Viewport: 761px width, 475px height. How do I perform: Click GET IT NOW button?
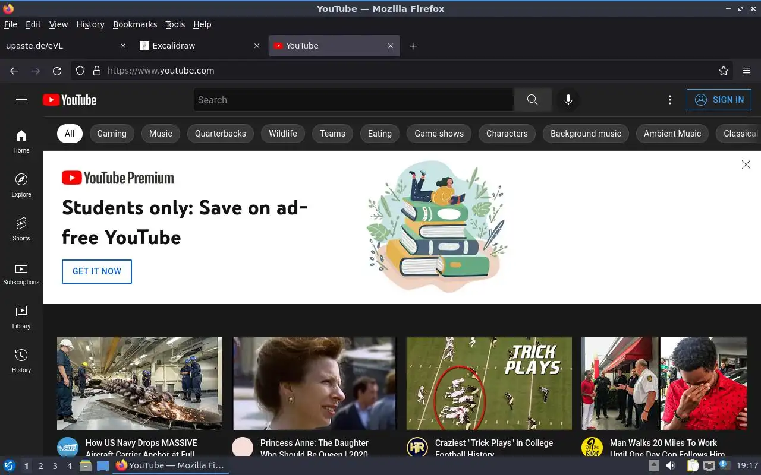97,271
